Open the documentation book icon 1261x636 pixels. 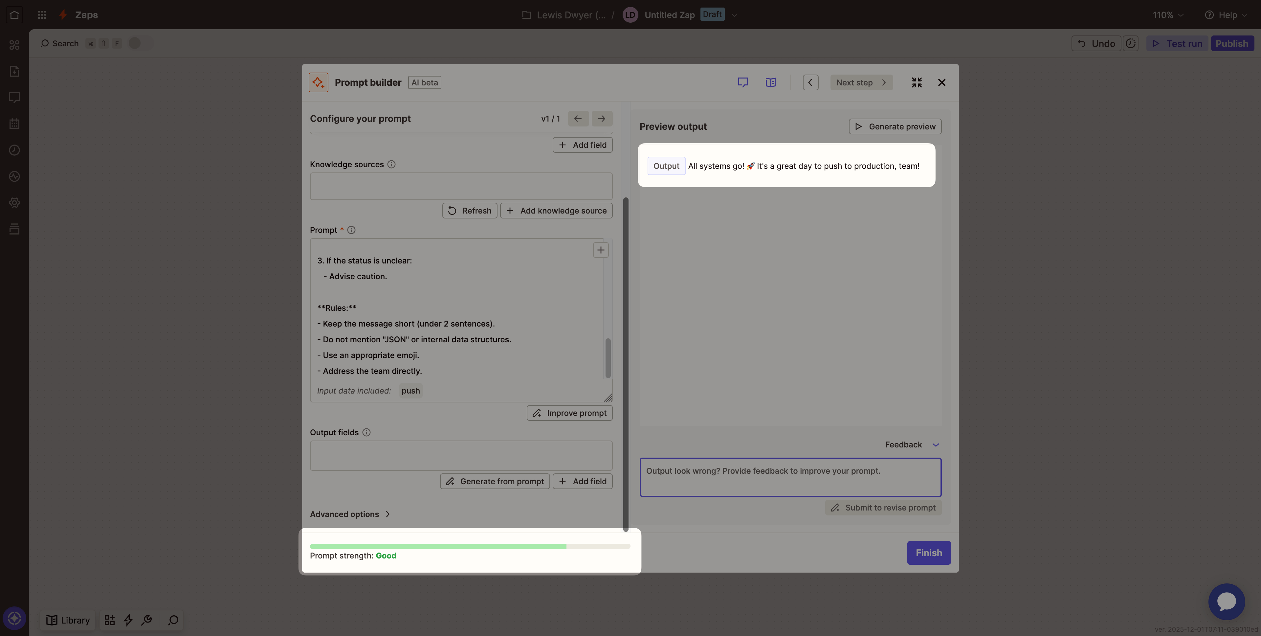[770, 82]
